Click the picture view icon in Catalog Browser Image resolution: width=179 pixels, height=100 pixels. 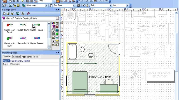click(18, 14)
